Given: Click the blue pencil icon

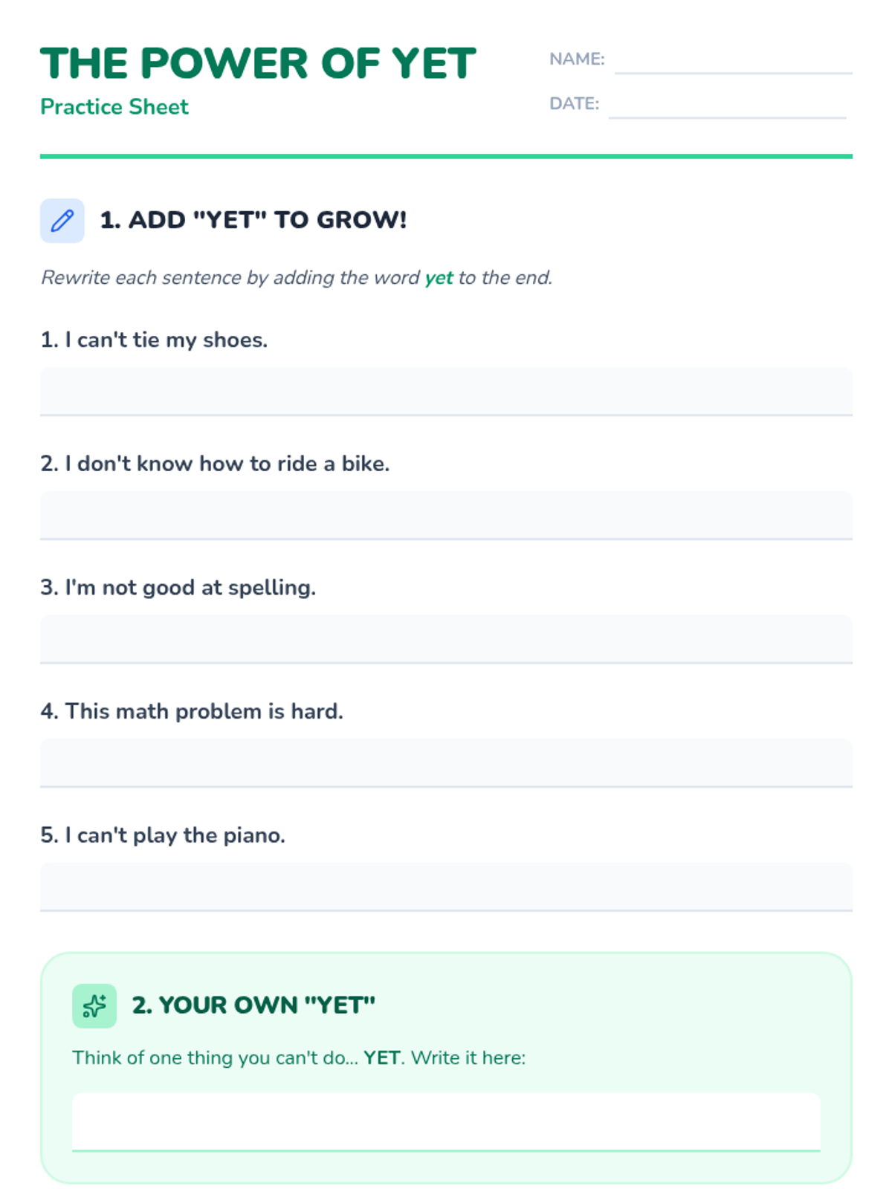Looking at the screenshot, I should [62, 221].
